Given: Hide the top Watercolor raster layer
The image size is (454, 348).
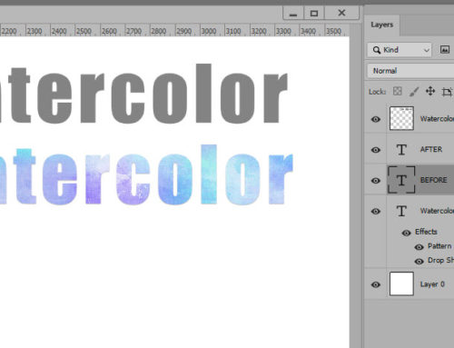Looking at the screenshot, I should [x=376, y=119].
